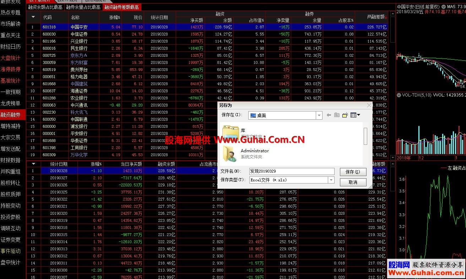Click the 取消 button

click(353, 182)
